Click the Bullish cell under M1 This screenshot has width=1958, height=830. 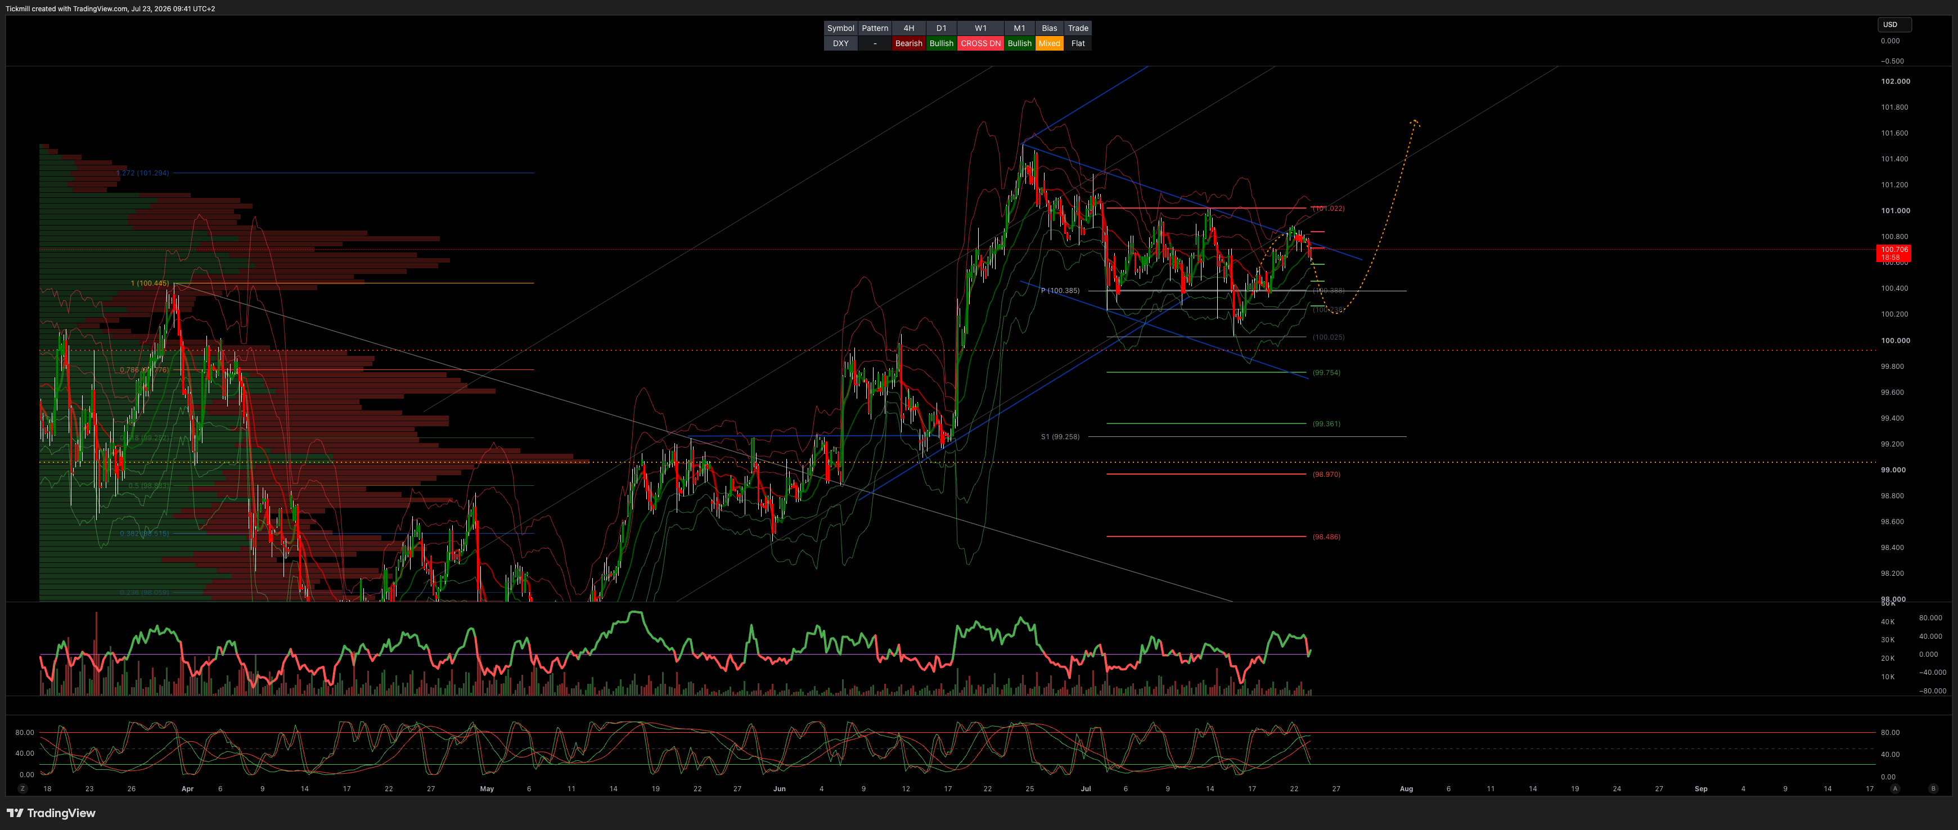coord(1019,43)
